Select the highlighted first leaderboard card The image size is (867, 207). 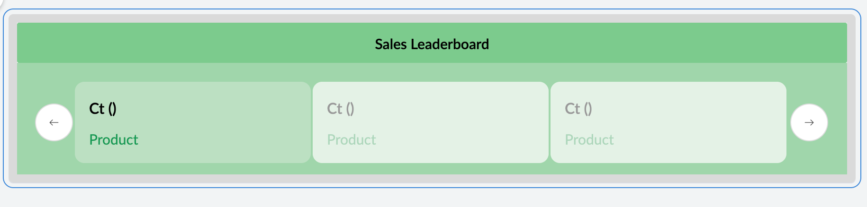coord(192,122)
